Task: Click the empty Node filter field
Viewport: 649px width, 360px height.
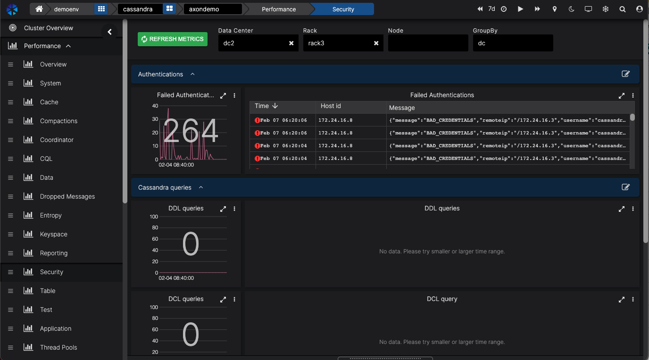Action: pos(428,43)
